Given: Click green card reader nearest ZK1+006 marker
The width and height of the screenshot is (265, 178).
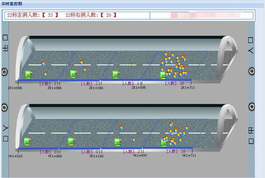Looking at the screenshot, I should point(28,75).
